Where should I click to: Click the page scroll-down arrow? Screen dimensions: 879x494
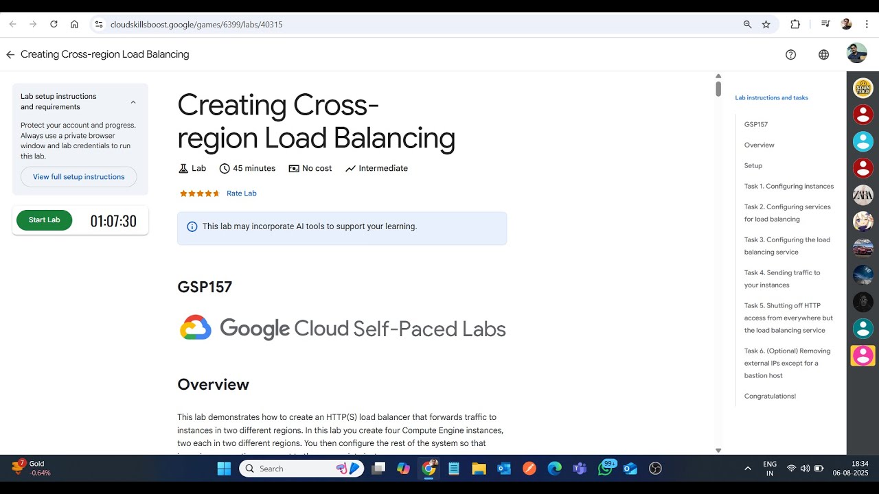click(718, 451)
